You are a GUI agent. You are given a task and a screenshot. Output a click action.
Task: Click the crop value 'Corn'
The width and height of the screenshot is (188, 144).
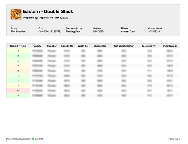click(x=41, y=28)
